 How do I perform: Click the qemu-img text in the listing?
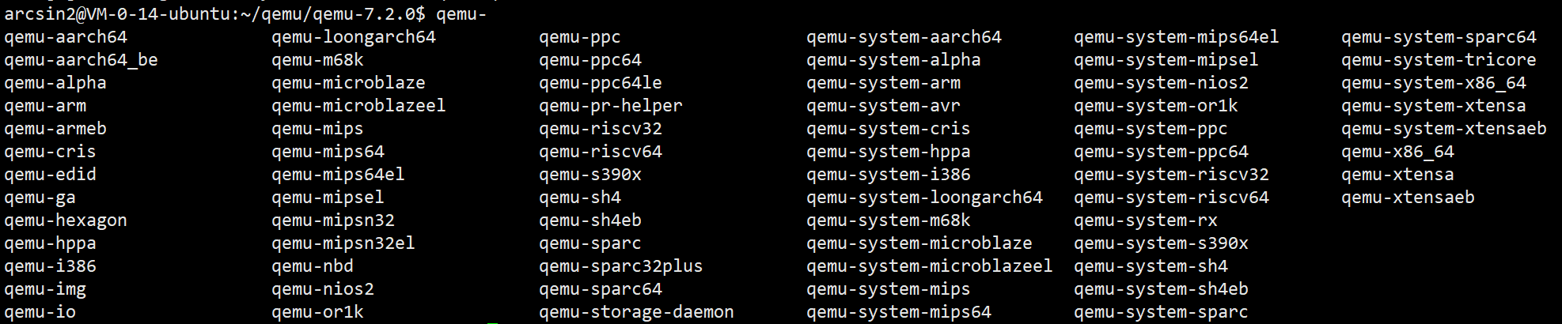(45, 289)
